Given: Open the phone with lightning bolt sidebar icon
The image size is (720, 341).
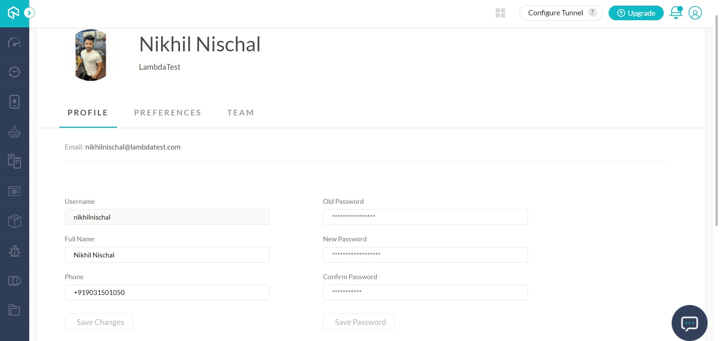Looking at the screenshot, I should click(x=14, y=102).
